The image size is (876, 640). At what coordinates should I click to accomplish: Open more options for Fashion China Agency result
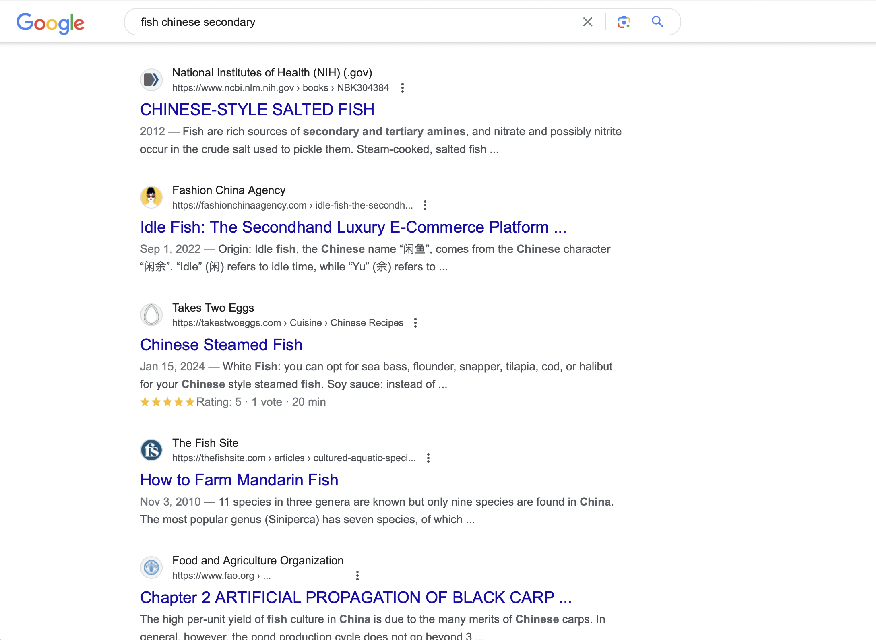(425, 205)
